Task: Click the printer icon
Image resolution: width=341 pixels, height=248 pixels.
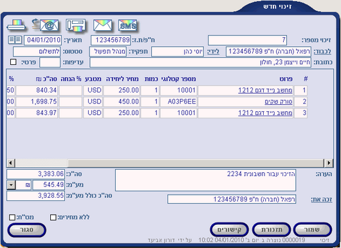Action: [16, 25]
